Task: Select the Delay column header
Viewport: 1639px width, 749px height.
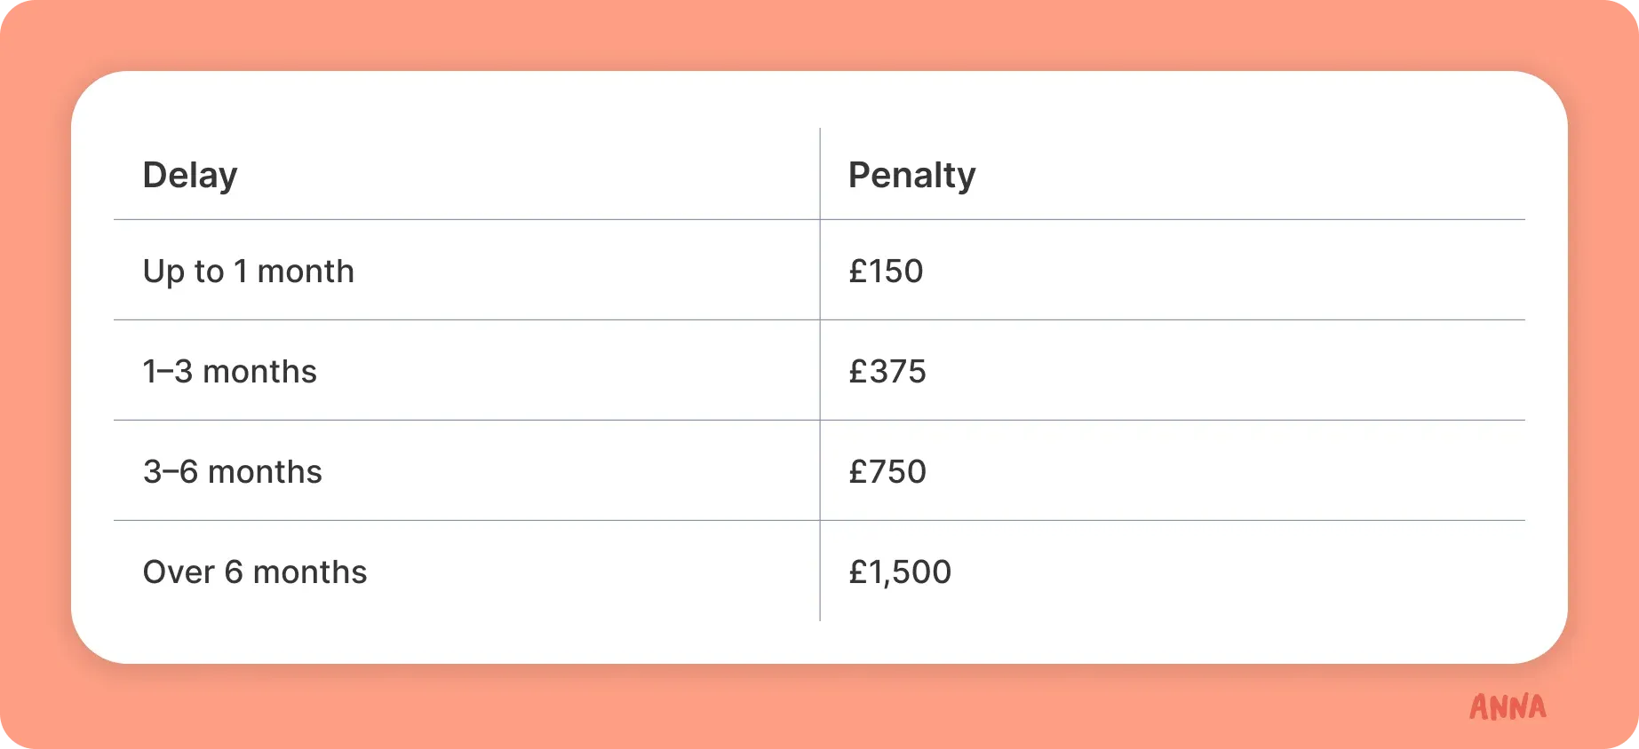Action: [190, 175]
